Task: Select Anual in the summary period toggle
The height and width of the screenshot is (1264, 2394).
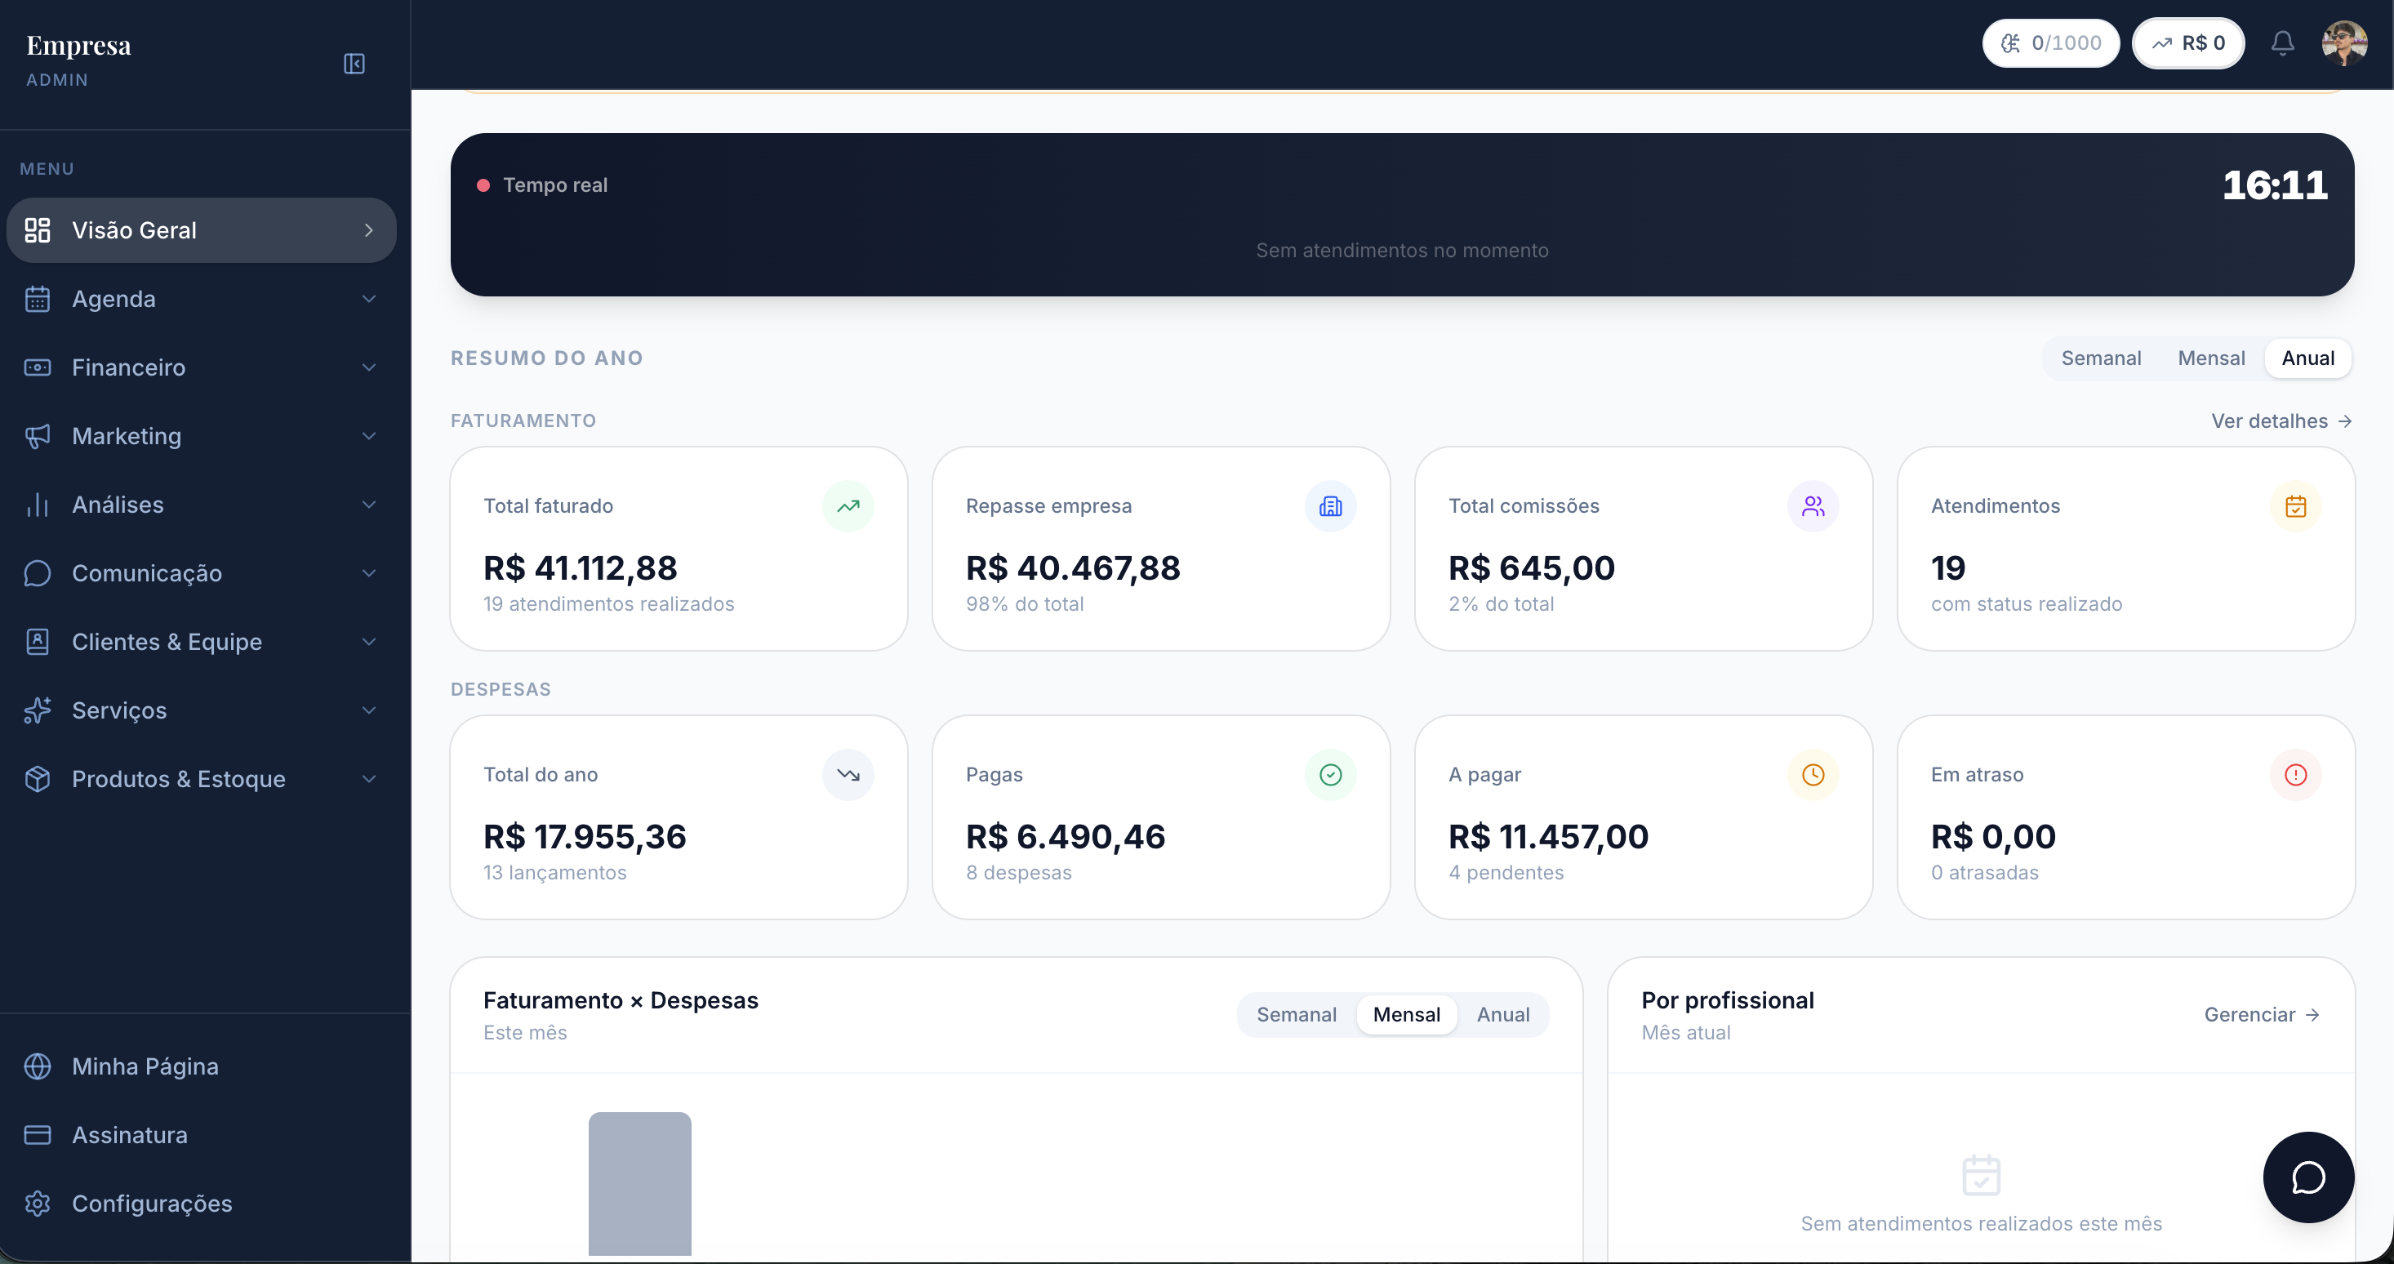Action: point(2307,358)
